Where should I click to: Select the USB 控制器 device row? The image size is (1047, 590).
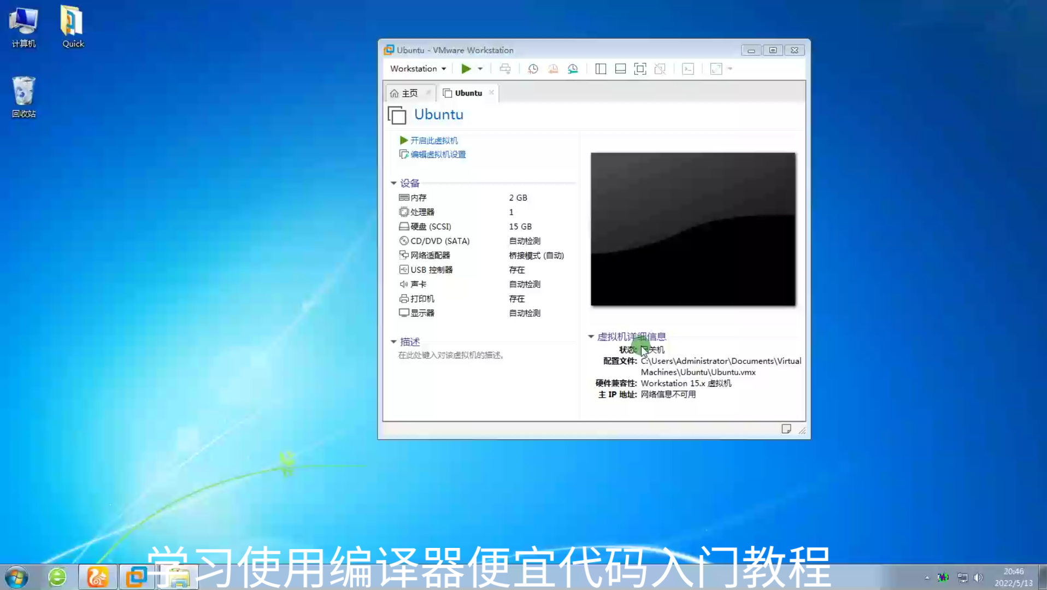coord(486,270)
